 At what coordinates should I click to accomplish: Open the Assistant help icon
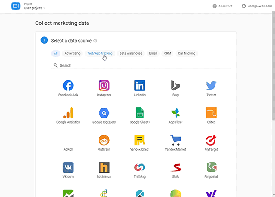[x=214, y=6]
